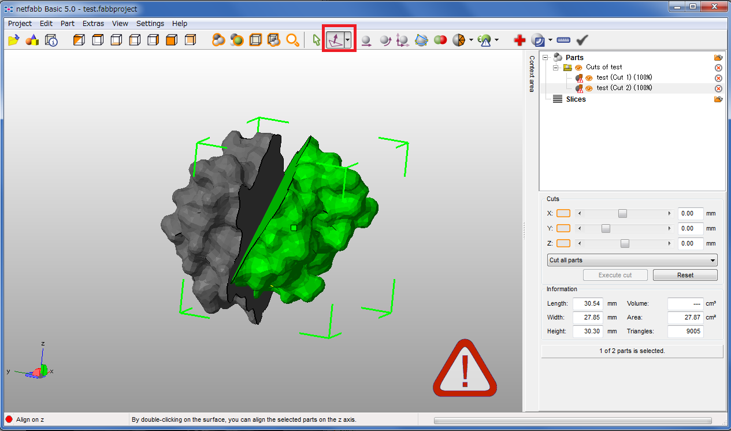Click the zoom magnifier icon in toolbar
Viewport: 731px width, 431px height.
(x=293, y=40)
